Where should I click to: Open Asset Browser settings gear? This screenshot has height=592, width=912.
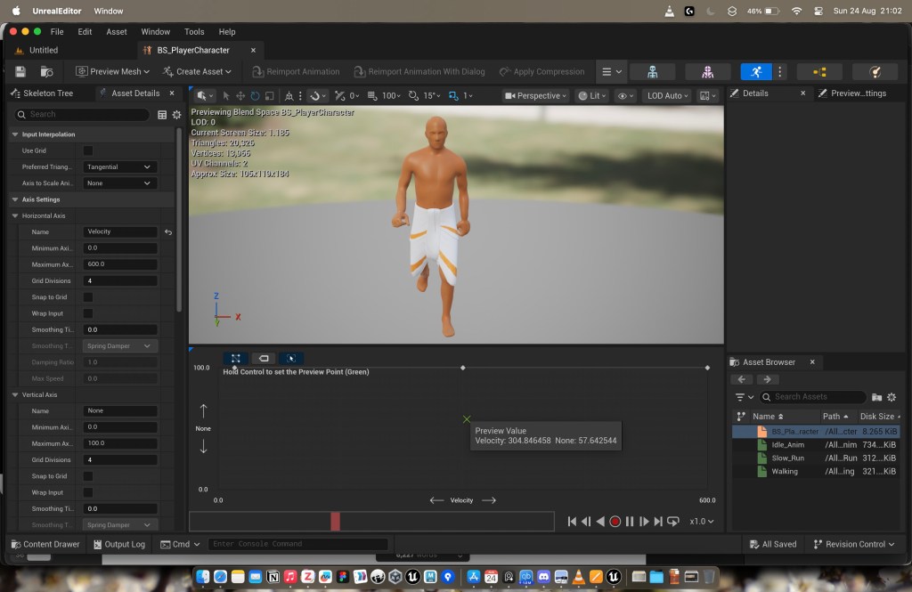point(892,397)
